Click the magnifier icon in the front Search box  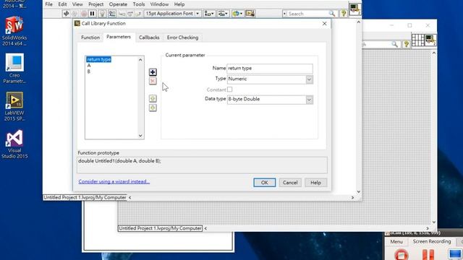click(x=332, y=14)
